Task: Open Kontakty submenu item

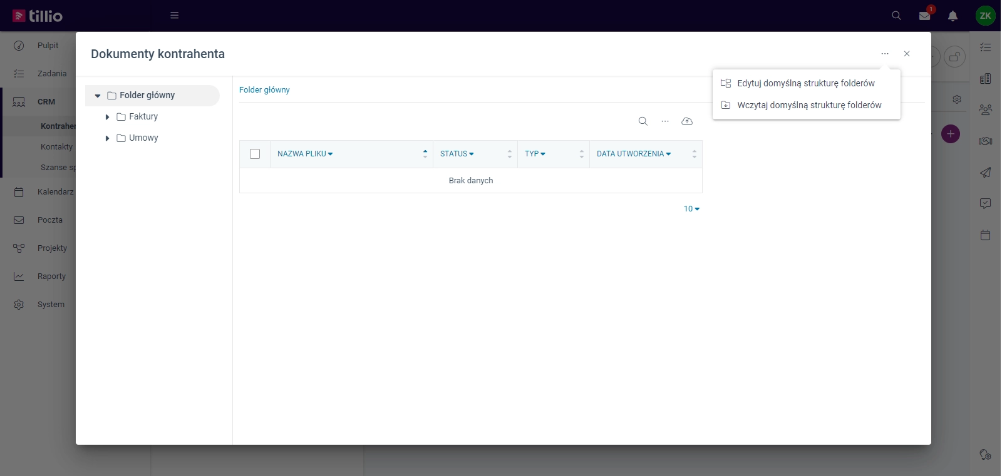Action: [x=56, y=147]
